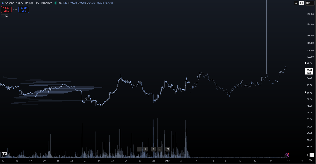This screenshot has height=164, width=316.
Task: Click the Mar label on the time axis
Action: click(167, 161)
